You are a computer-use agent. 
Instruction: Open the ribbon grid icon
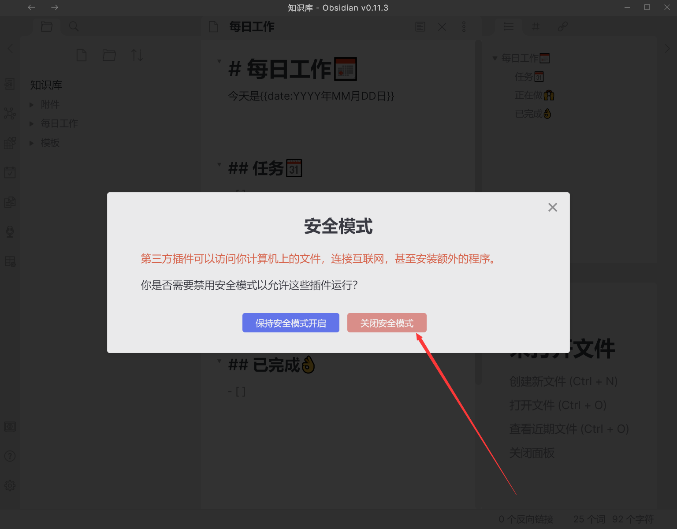click(10, 261)
